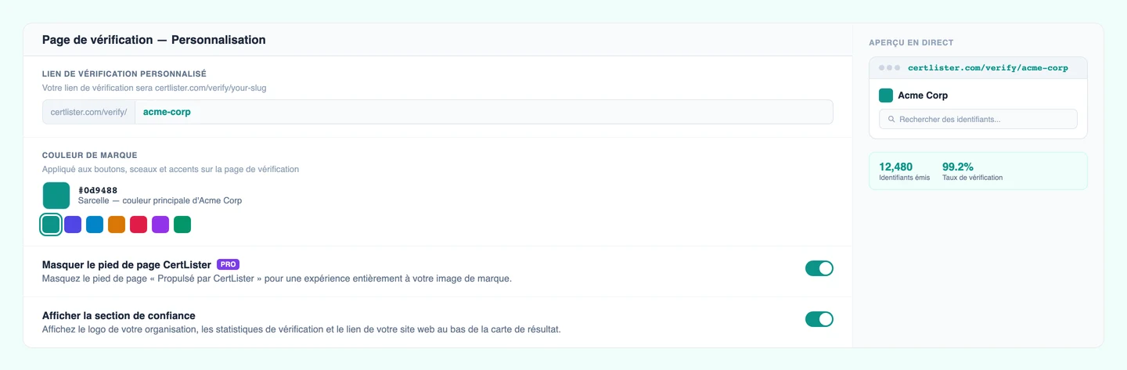
Task: Click the certlister.com/verify/ prefix label
Action: [x=88, y=112]
